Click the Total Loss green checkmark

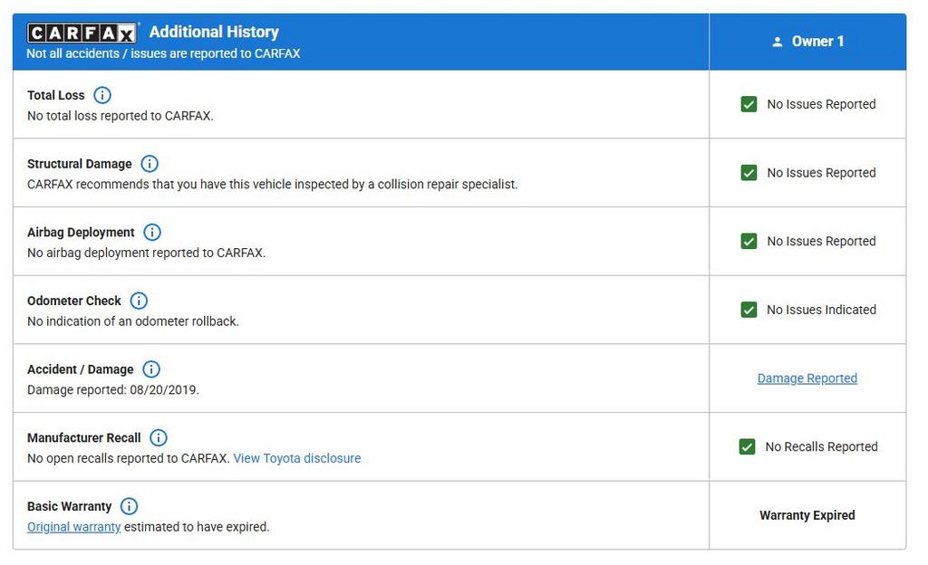[x=749, y=104]
